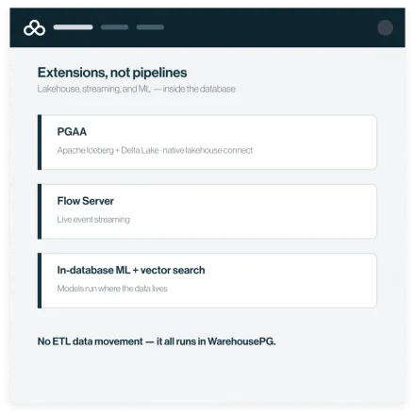Select the second nav bar placeholder
Image resolution: width=415 pixels, height=415 pixels.
(114, 27)
